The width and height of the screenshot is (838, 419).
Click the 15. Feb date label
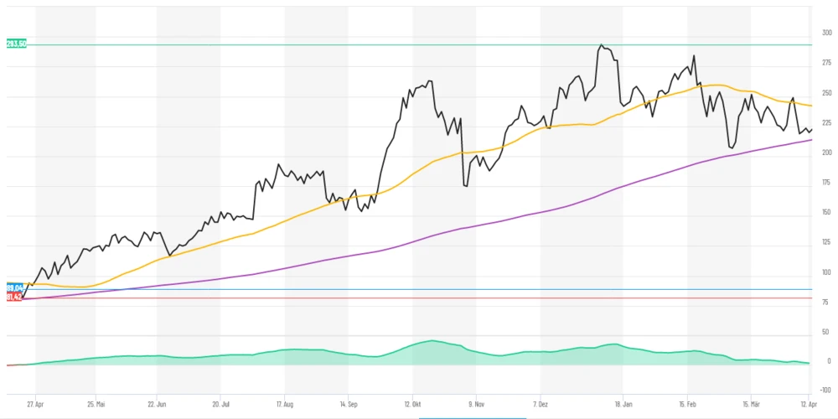coord(687,403)
